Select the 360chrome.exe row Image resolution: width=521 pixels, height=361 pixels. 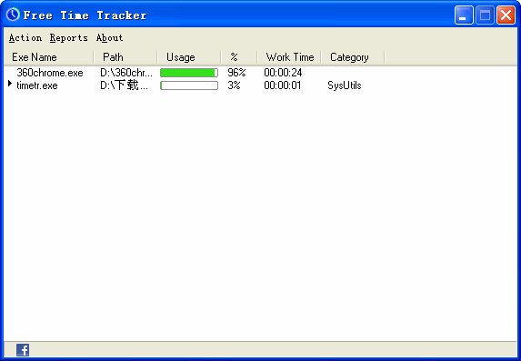(194, 73)
